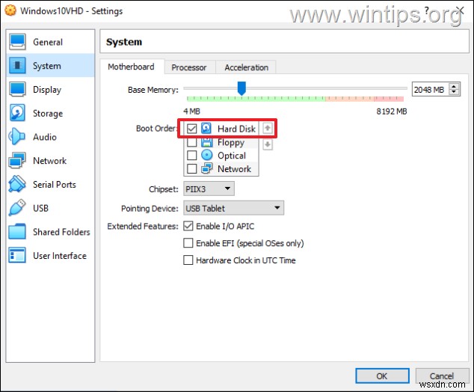Click the Floppy boot device icon

[x=207, y=142]
